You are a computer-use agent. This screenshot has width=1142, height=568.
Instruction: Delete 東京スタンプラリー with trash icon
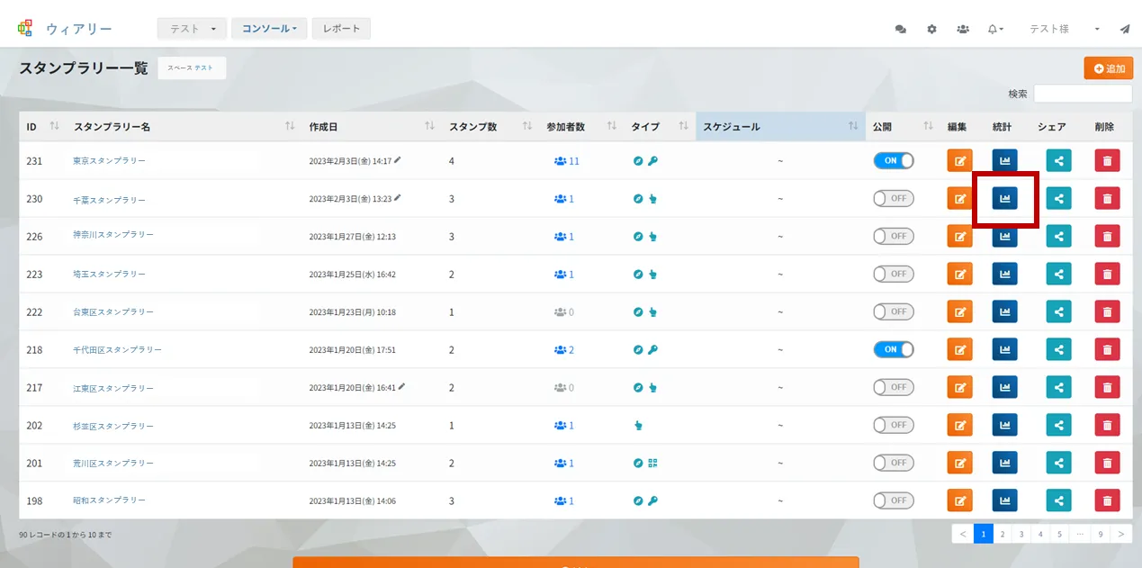click(1108, 161)
